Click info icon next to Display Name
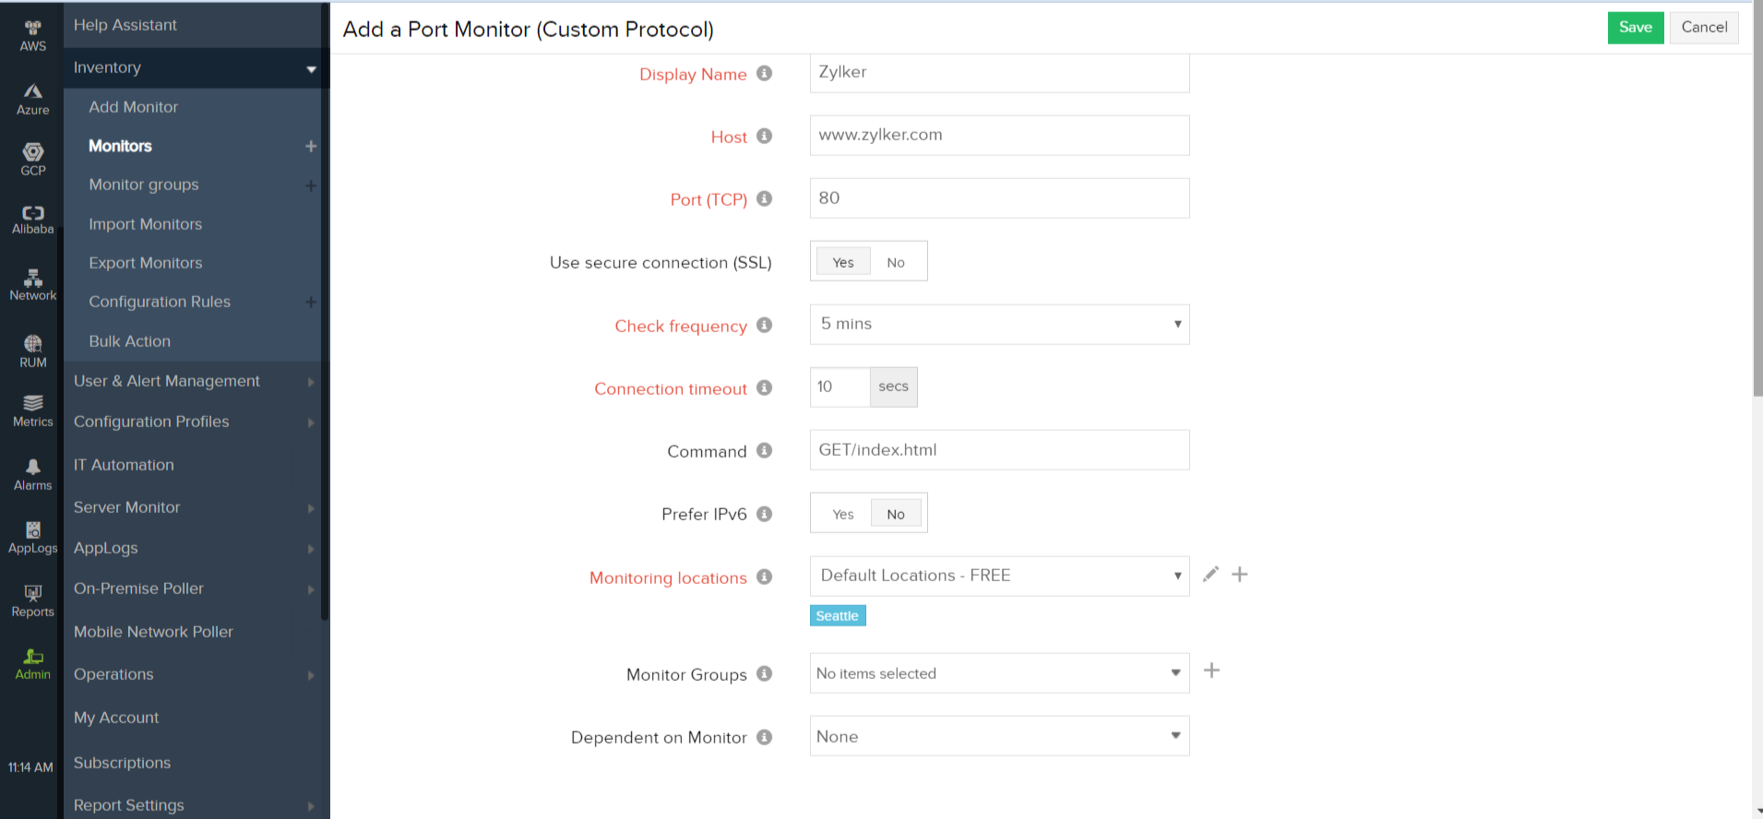The image size is (1763, 819). [764, 74]
